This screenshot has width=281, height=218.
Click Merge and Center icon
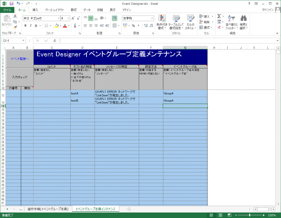(x=115, y=26)
